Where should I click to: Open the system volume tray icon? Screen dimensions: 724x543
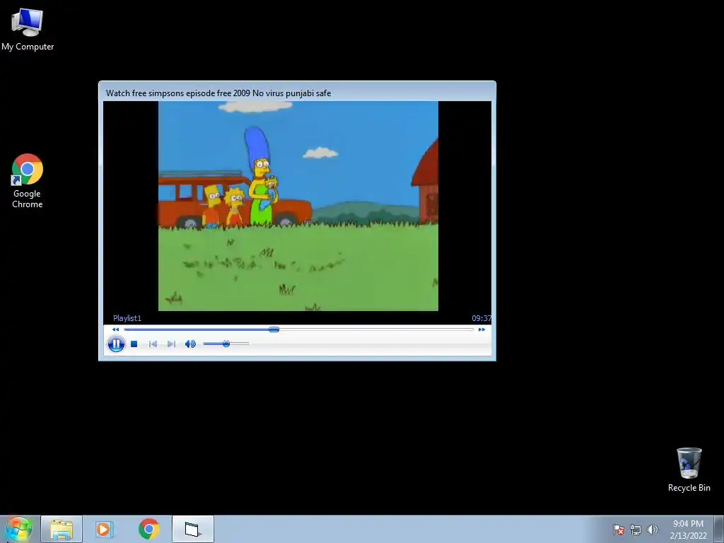(652, 530)
